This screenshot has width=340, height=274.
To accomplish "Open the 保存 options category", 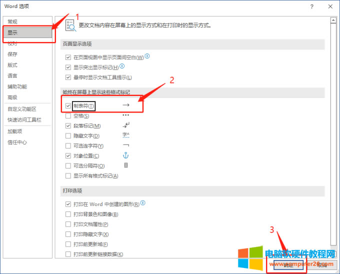I will coord(12,54).
